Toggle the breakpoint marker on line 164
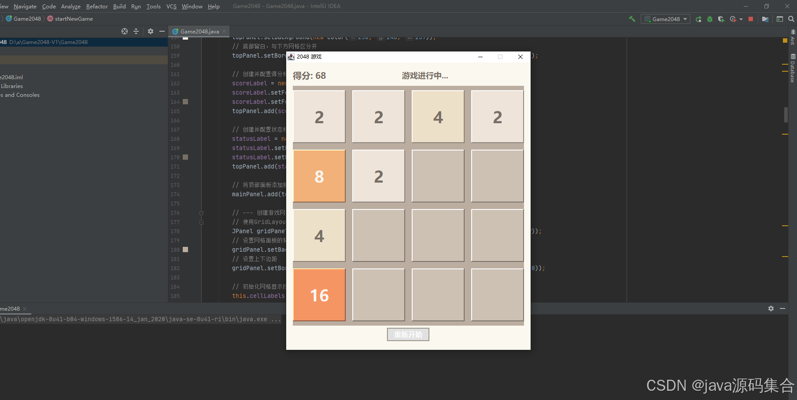Screen dimensions: 797x400 pos(185,102)
